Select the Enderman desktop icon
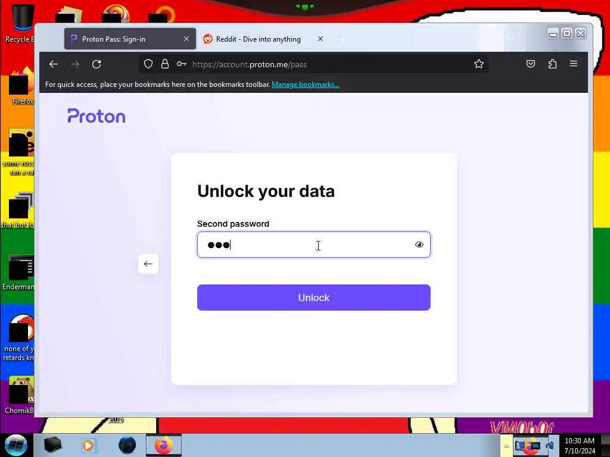Screen dimensions: 610x457 18,273
